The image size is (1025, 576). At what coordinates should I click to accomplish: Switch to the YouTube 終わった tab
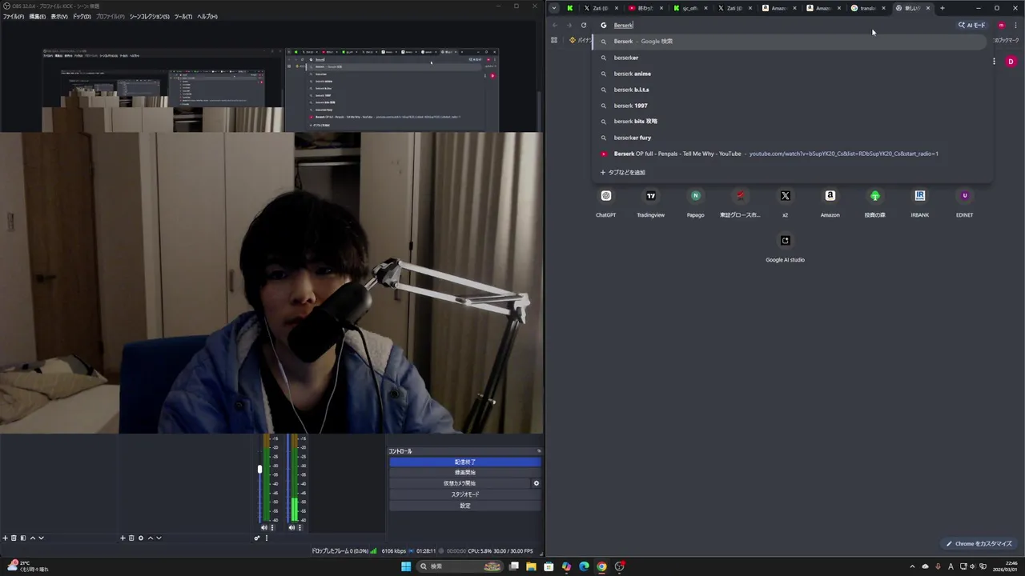pos(645,8)
